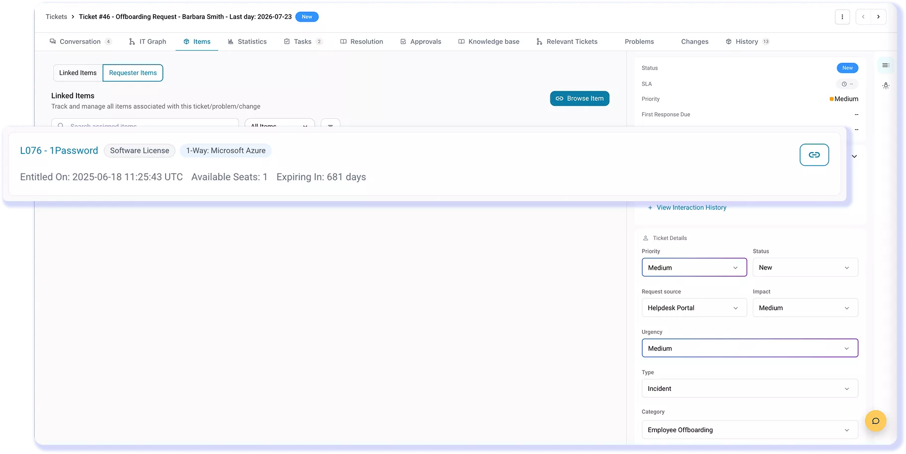Image resolution: width=906 pixels, height=454 pixels.
Task: Open the Conversation tab
Action: point(80,42)
